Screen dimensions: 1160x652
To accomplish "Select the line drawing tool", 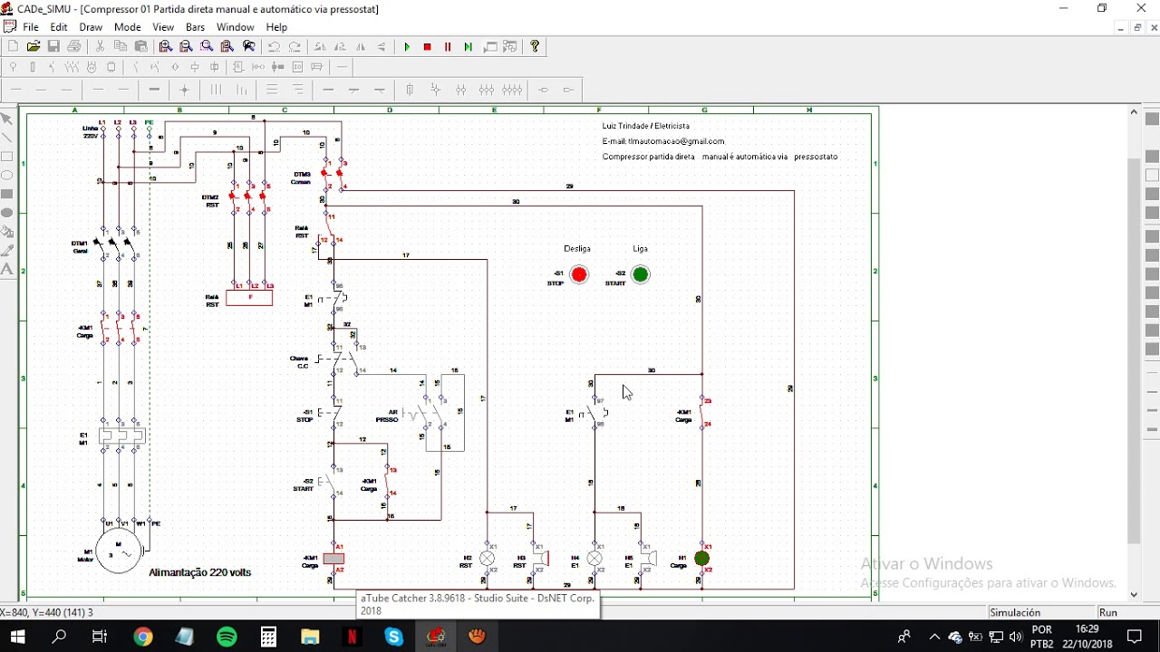I will tap(7, 138).
